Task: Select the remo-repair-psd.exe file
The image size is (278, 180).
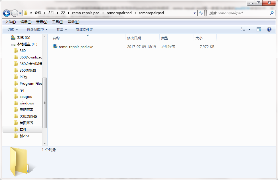Action: [x=76, y=47]
